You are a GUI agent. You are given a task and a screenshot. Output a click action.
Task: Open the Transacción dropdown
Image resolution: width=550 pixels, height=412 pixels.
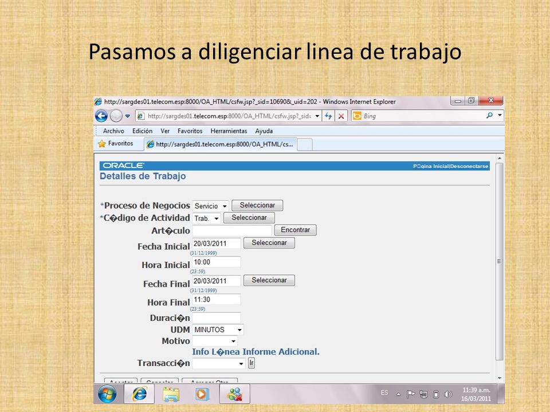pyautogui.click(x=218, y=363)
